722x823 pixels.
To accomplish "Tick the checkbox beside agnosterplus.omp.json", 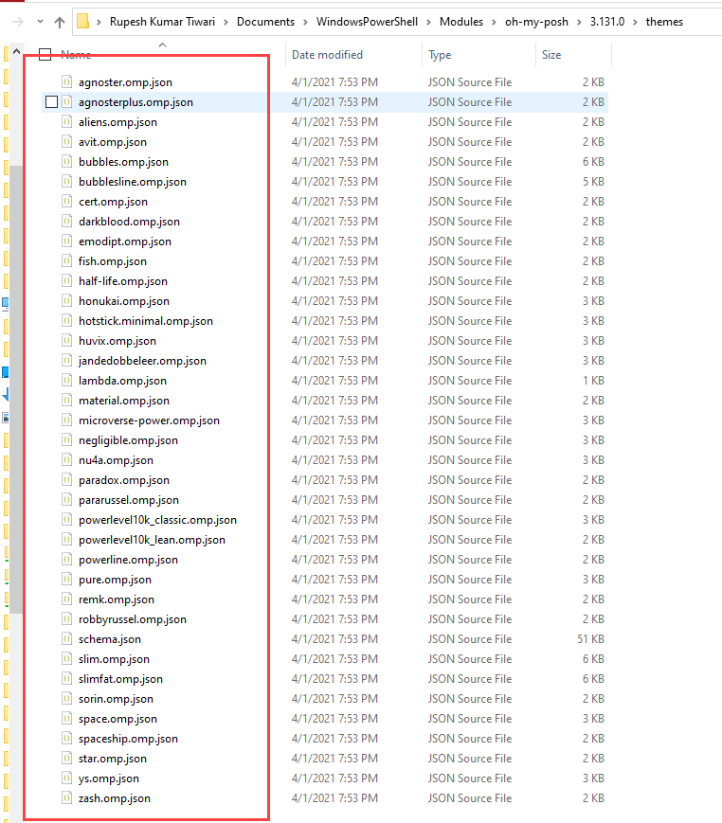I will coord(51,102).
